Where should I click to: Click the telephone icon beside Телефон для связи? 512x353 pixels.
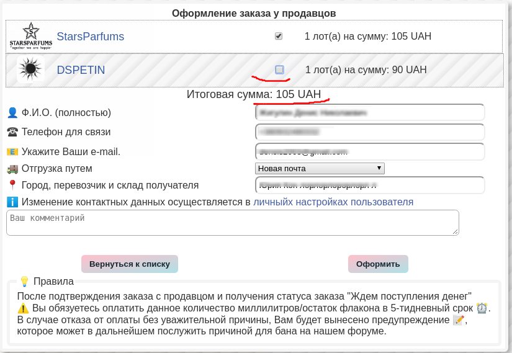pyautogui.click(x=12, y=132)
